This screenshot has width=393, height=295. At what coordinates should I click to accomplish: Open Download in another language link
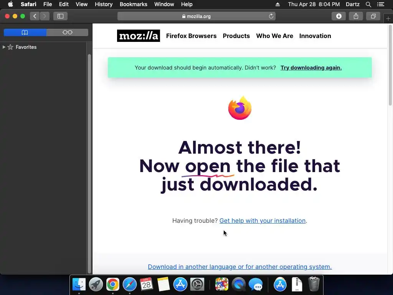(240, 267)
